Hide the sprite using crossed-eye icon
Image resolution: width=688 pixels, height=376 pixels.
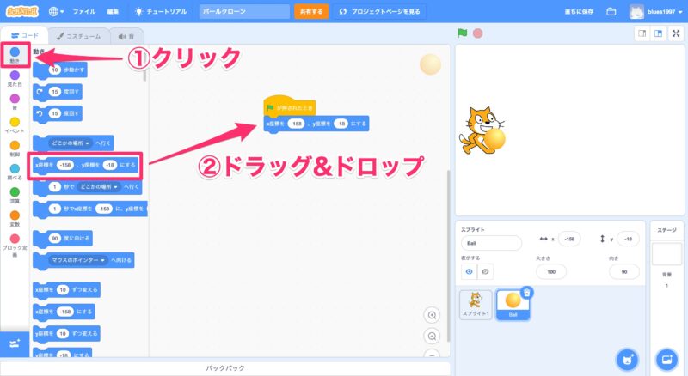[x=486, y=271]
